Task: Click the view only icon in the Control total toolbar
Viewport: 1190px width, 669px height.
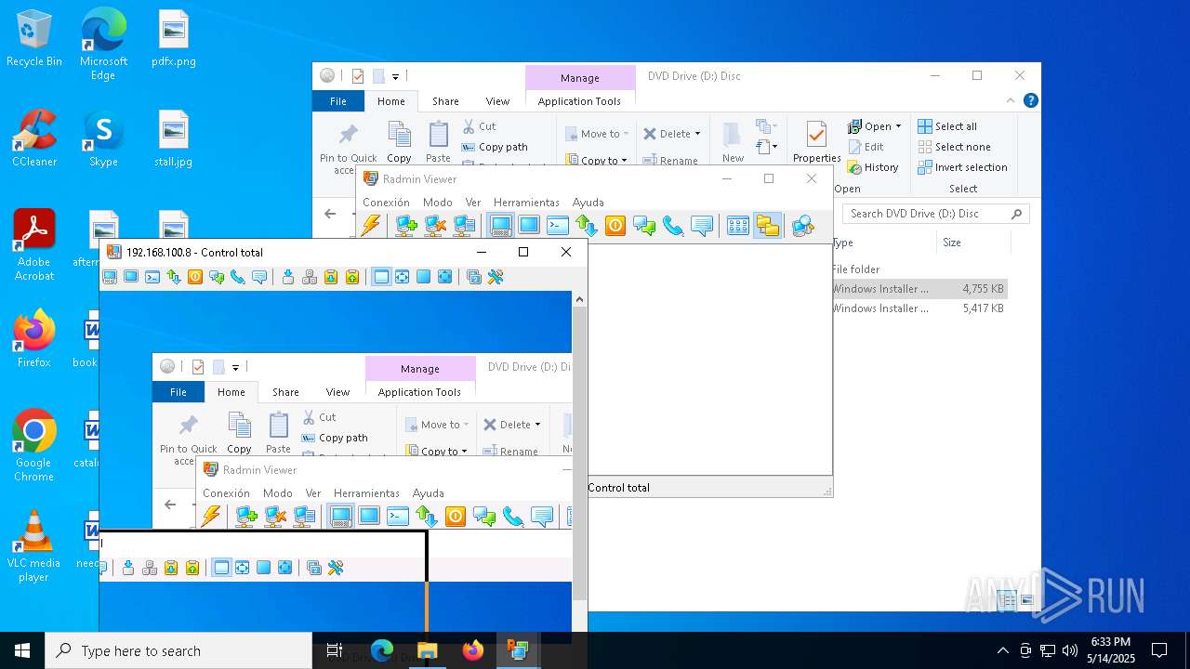Action: pos(131,277)
